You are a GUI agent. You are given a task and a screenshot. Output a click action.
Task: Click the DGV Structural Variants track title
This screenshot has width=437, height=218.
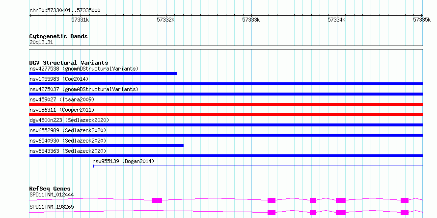pyautogui.click(x=69, y=63)
